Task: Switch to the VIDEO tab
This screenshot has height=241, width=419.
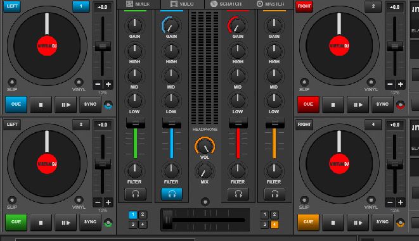Action: click(x=182, y=4)
